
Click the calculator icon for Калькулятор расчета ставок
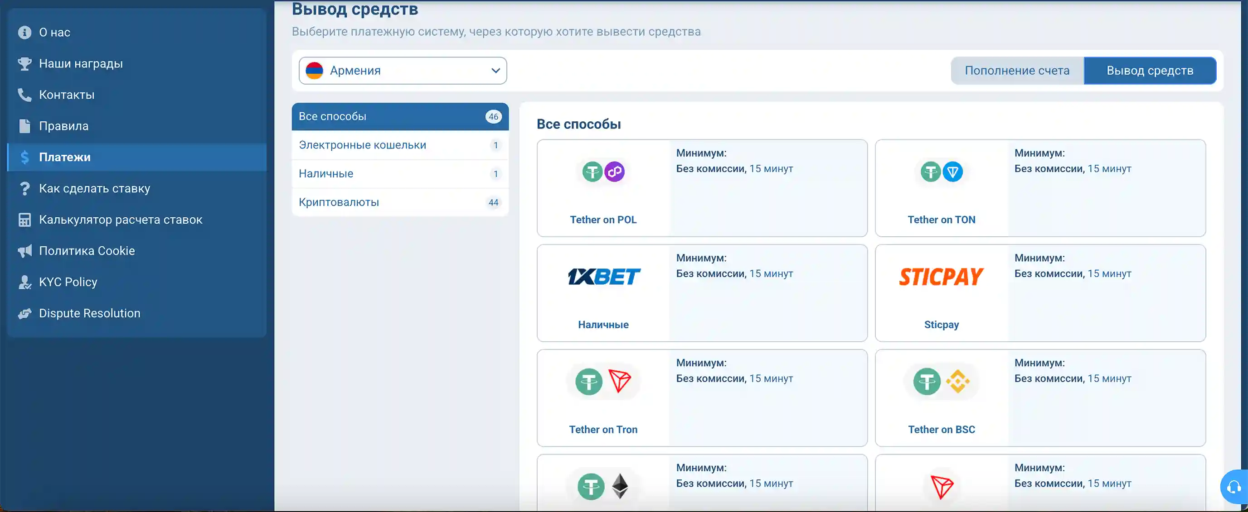pyautogui.click(x=24, y=219)
